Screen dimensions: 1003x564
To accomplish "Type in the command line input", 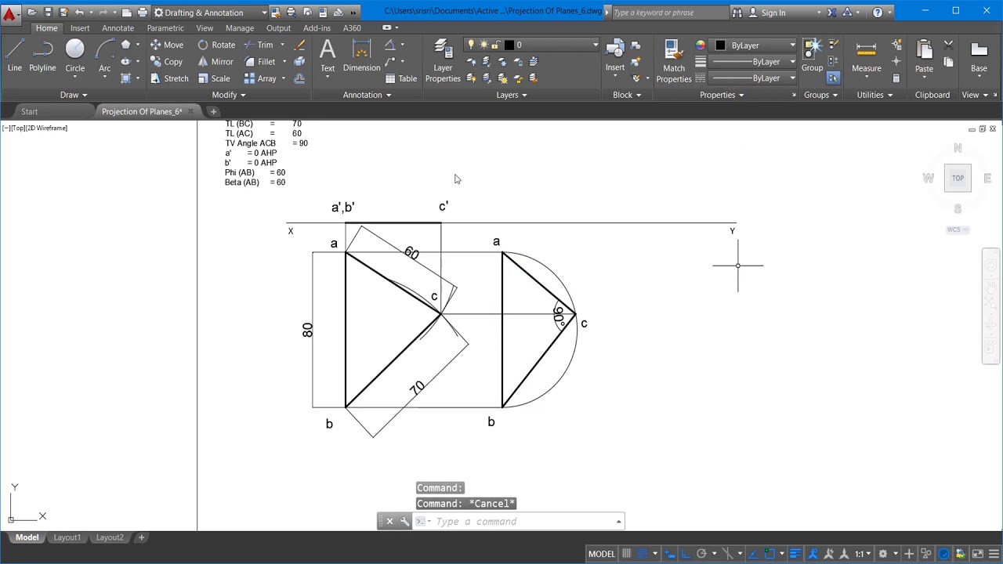I will [521, 522].
